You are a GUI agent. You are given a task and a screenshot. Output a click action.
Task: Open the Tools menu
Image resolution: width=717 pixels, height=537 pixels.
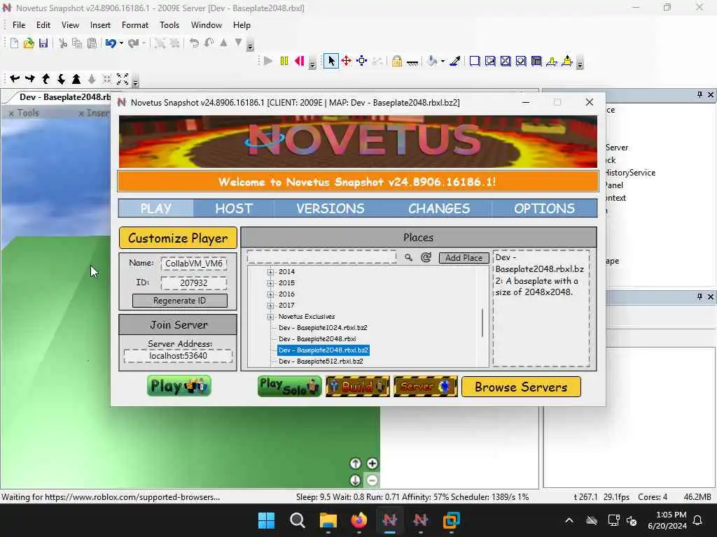(169, 25)
